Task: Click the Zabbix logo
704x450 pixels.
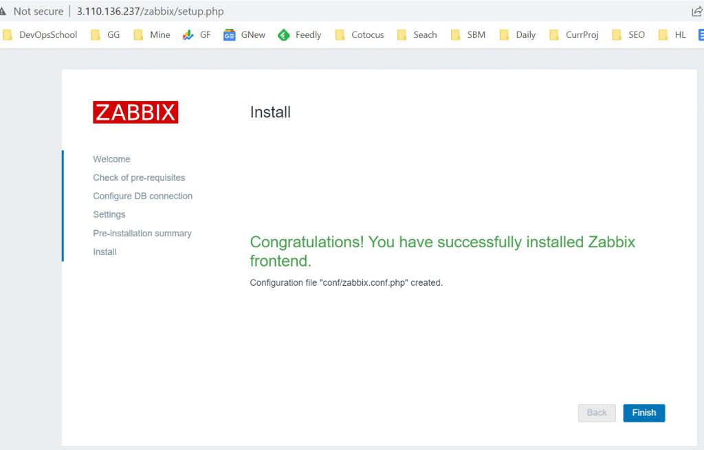Action: click(x=135, y=113)
